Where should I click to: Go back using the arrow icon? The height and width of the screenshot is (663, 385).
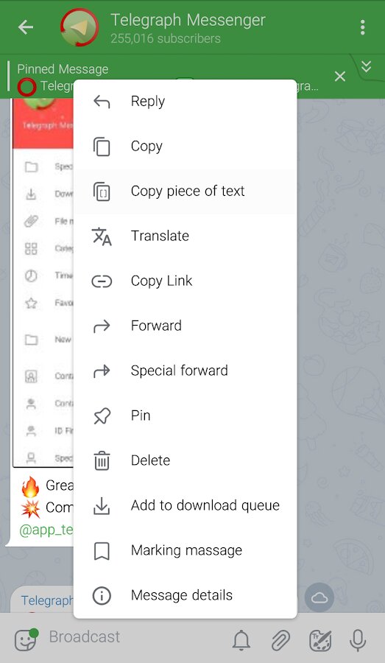pyautogui.click(x=26, y=27)
